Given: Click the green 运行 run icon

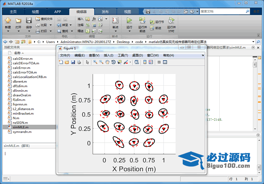Looking at the screenshot, I should pyautogui.click(x=129, y=20).
